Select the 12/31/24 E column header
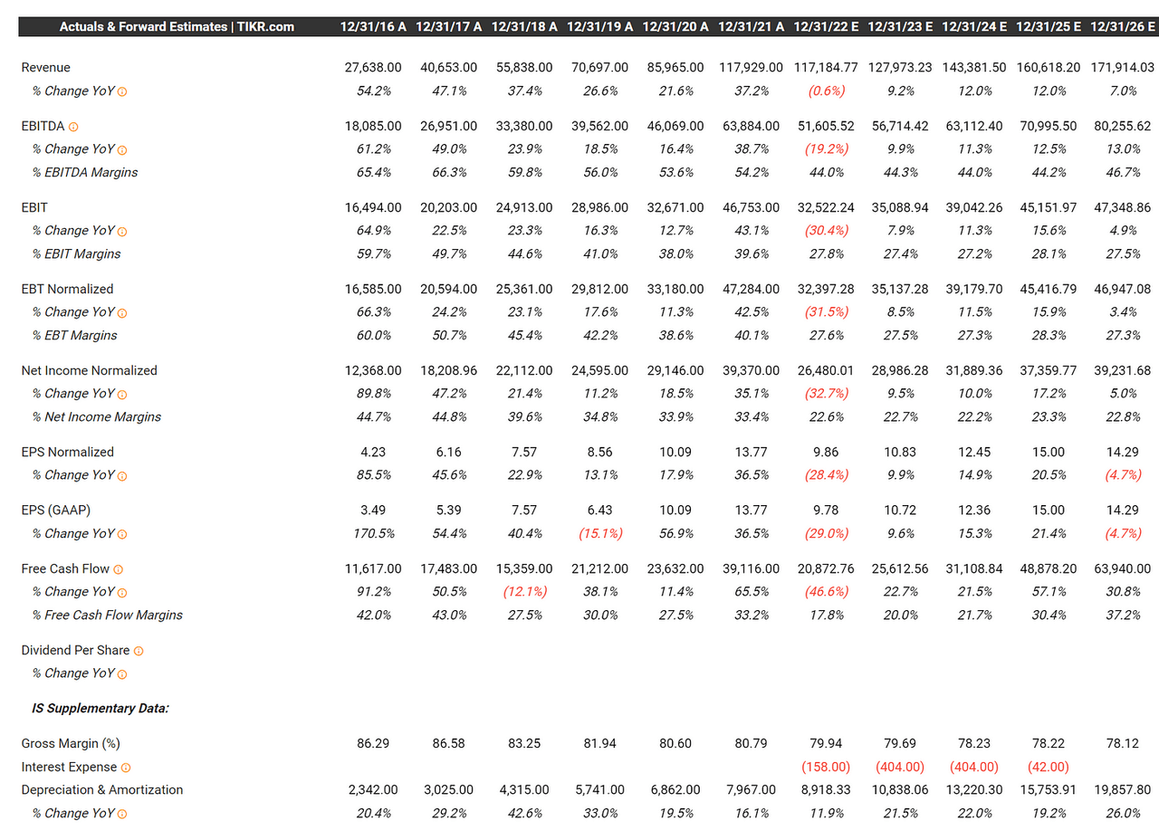The height and width of the screenshot is (840, 1159). coord(975,26)
